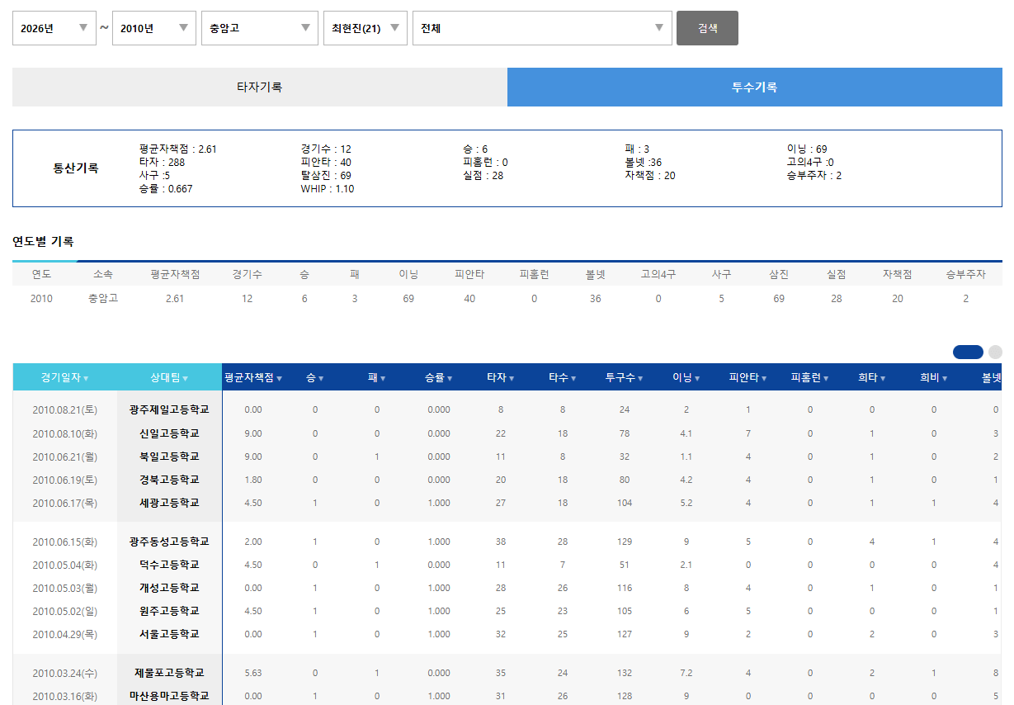Click the 2010.03.24(수) game date
1014x705 pixels.
65,673
